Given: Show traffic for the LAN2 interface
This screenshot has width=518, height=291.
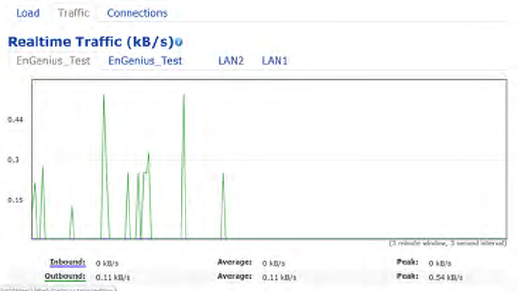Looking at the screenshot, I should coord(231,61).
